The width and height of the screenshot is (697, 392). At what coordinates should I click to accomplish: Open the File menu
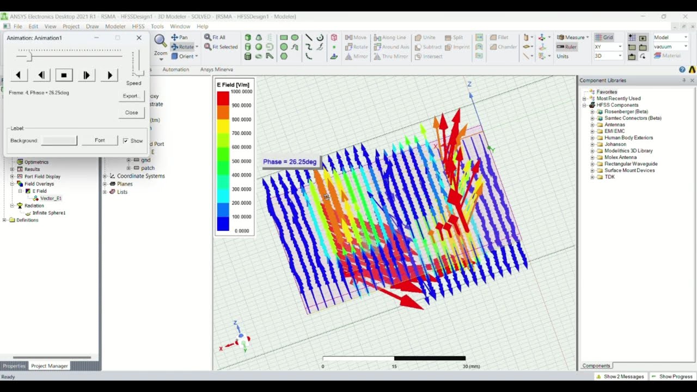tap(18, 26)
